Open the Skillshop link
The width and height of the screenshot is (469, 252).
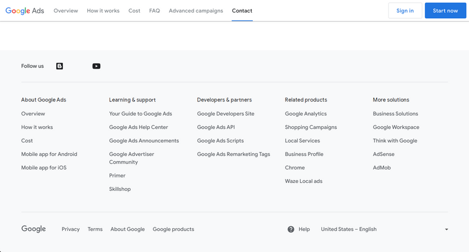pyautogui.click(x=120, y=189)
